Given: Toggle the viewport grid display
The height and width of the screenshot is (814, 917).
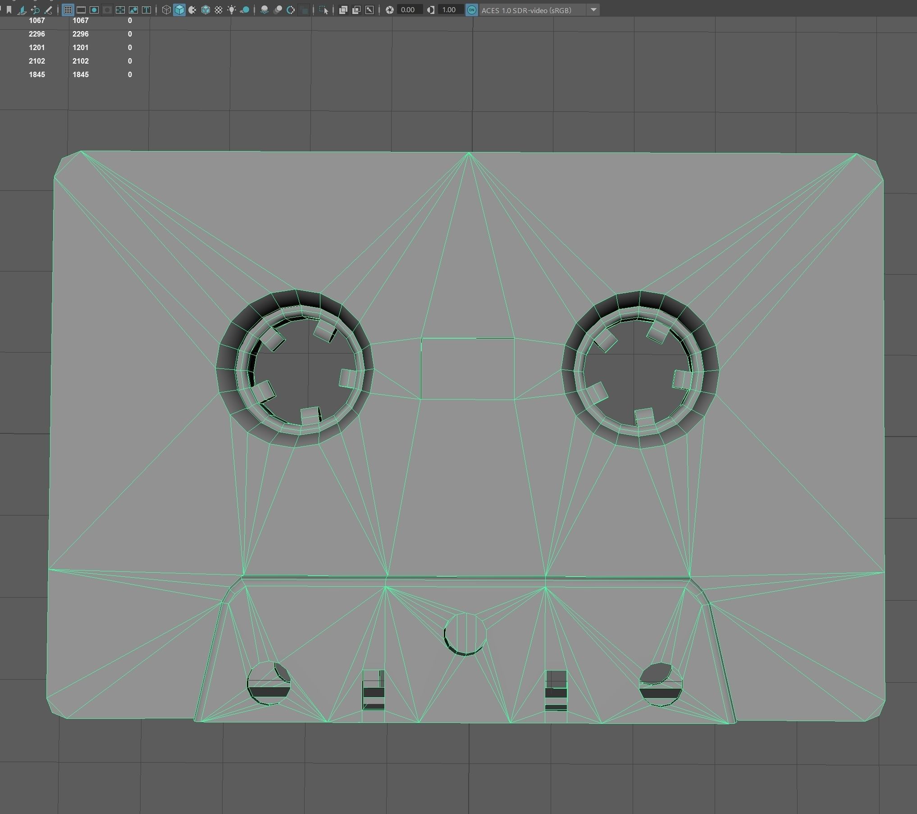Looking at the screenshot, I should click(x=68, y=9).
